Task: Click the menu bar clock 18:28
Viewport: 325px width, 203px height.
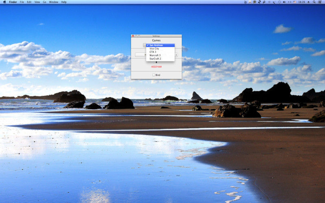Action: click(x=301, y=2)
